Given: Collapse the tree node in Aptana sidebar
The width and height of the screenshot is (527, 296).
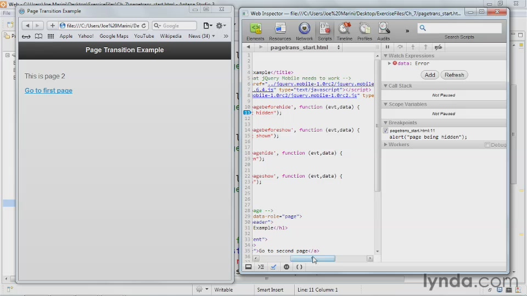Looking at the screenshot, I should click(x=7, y=55).
